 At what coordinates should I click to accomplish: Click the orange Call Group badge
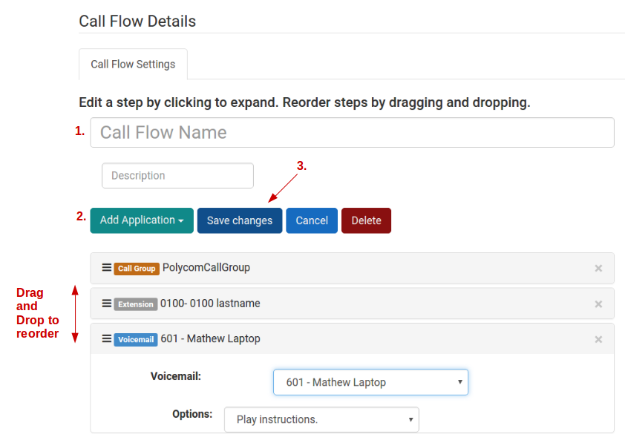(x=137, y=269)
